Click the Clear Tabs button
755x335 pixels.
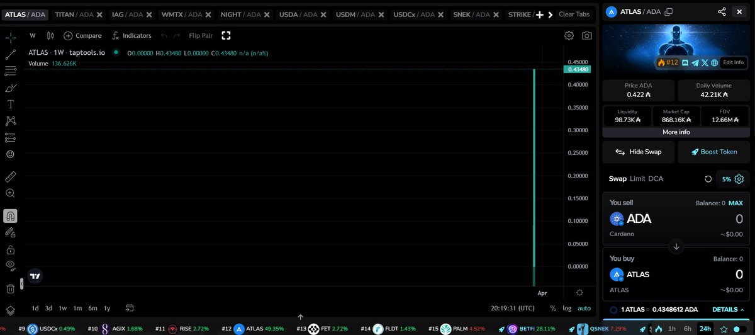[574, 14]
